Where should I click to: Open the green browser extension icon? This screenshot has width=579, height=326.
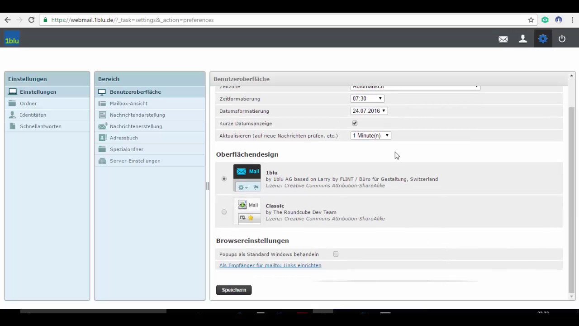click(x=545, y=20)
